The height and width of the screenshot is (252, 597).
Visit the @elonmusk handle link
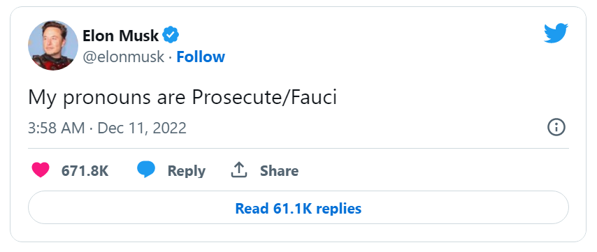[x=123, y=57]
